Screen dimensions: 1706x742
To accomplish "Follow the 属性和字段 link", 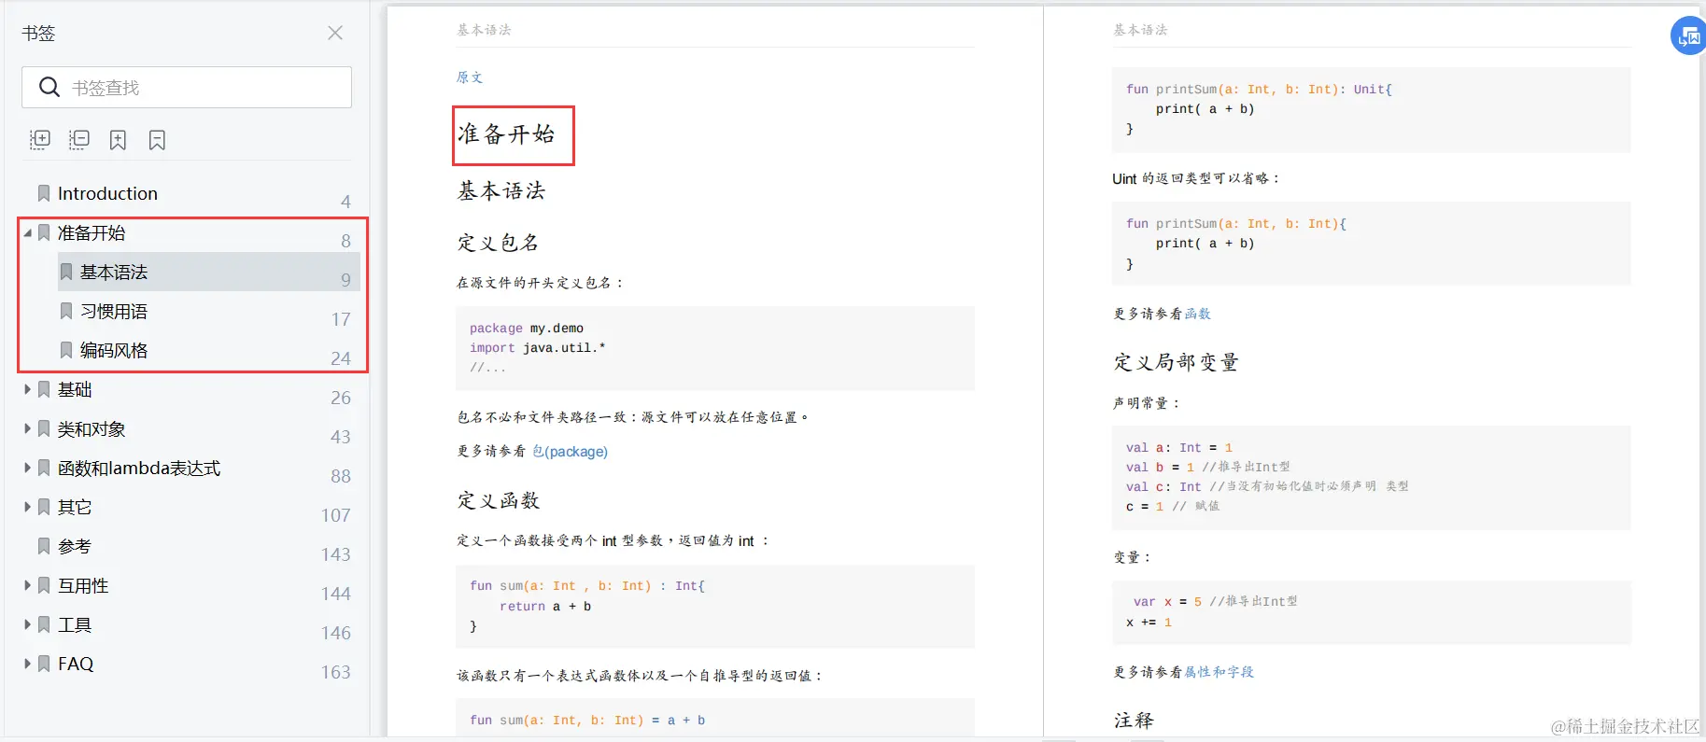I will click(x=1220, y=672).
